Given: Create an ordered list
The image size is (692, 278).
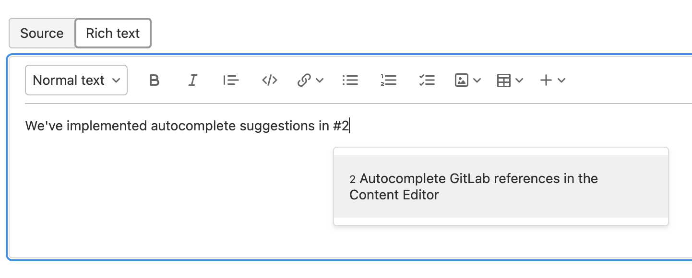Looking at the screenshot, I should click(x=389, y=80).
